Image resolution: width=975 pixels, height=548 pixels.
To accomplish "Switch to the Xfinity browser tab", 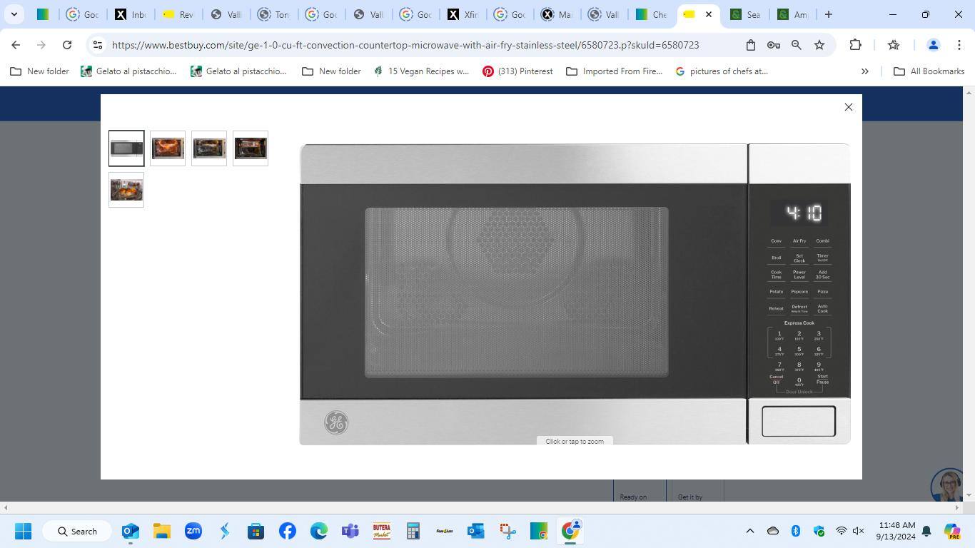I will (462, 14).
